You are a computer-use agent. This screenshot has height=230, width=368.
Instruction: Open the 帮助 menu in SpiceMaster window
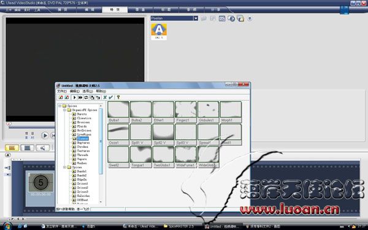click(101, 91)
